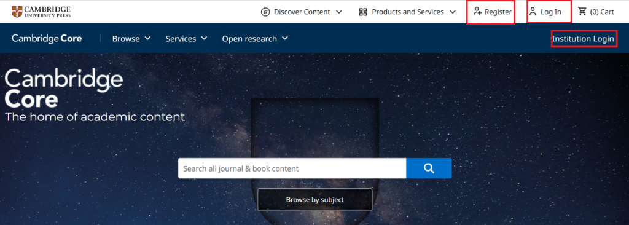Click the Log In link
The height and width of the screenshot is (225, 629).
(x=545, y=12)
